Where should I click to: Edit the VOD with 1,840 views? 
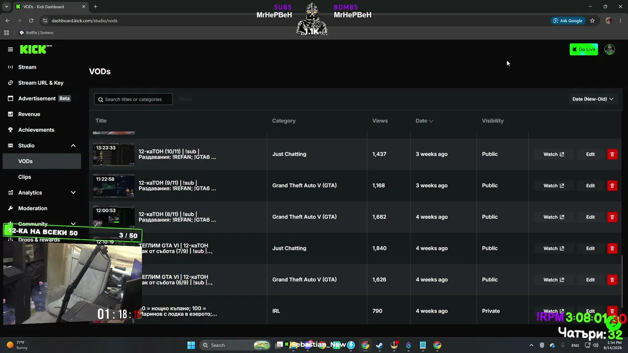tap(590, 248)
